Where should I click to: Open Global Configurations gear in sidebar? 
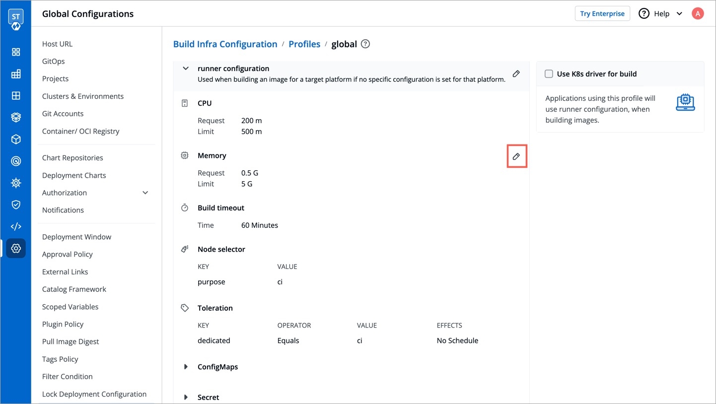[16, 248]
